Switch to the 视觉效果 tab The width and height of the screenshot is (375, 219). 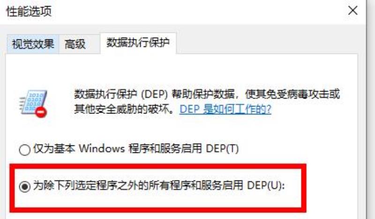pos(33,44)
